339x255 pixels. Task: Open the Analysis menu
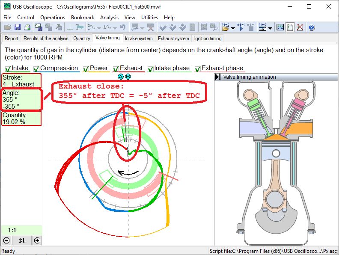coord(109,18)
